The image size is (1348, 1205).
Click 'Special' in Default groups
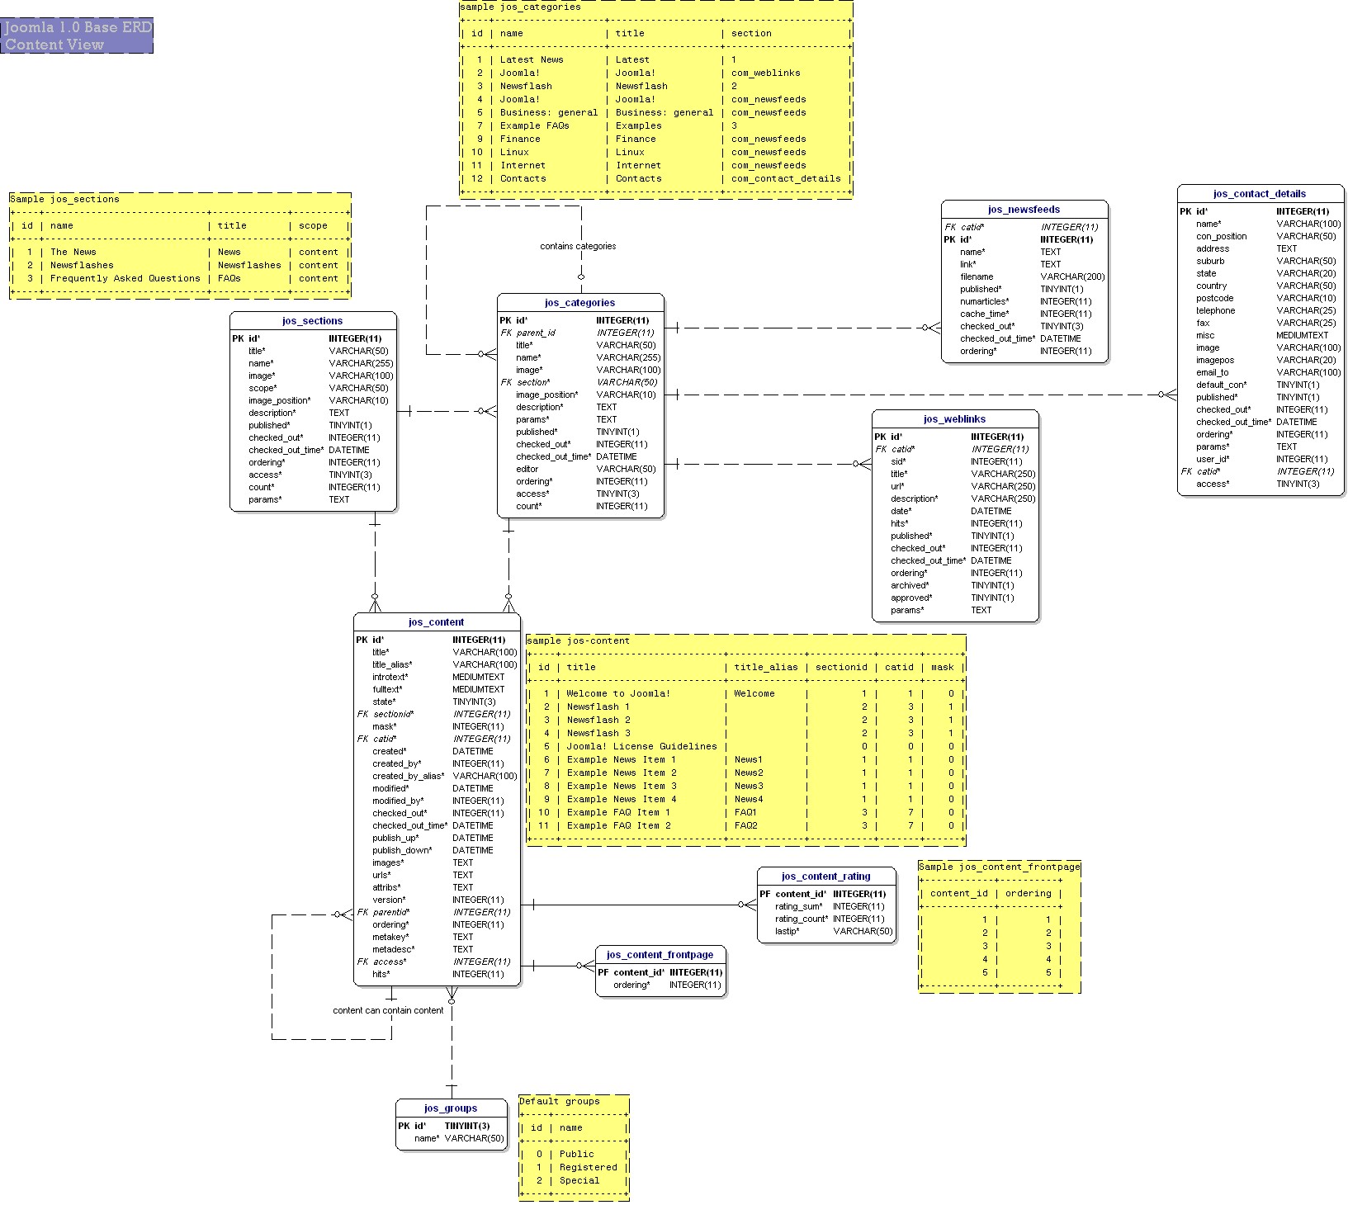579,1180
